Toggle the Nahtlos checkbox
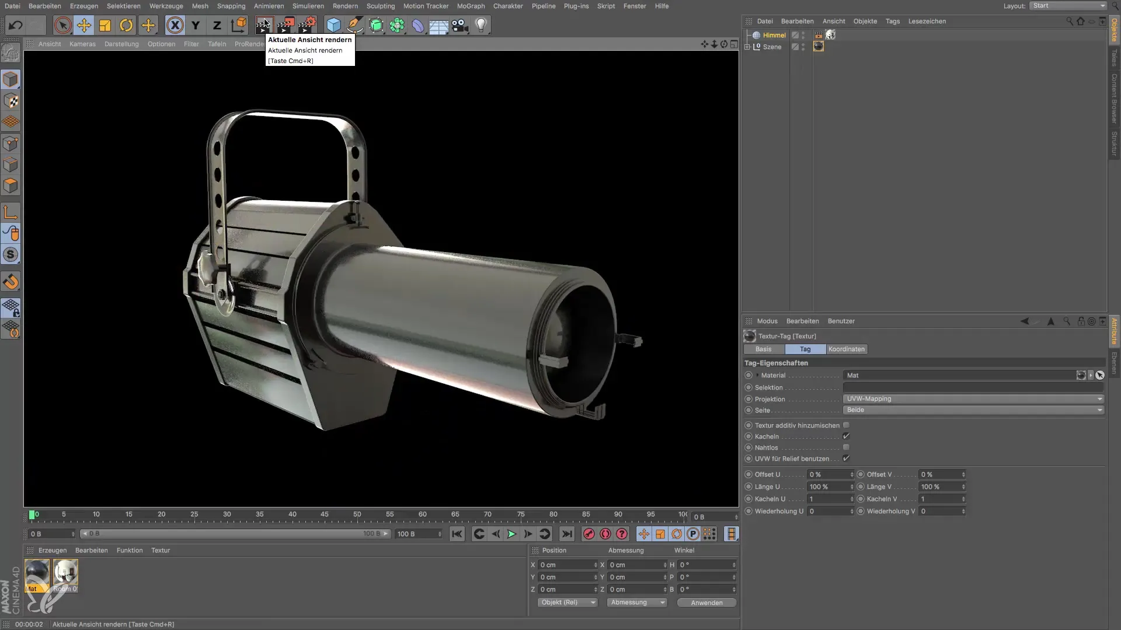 tap(846, 447)
